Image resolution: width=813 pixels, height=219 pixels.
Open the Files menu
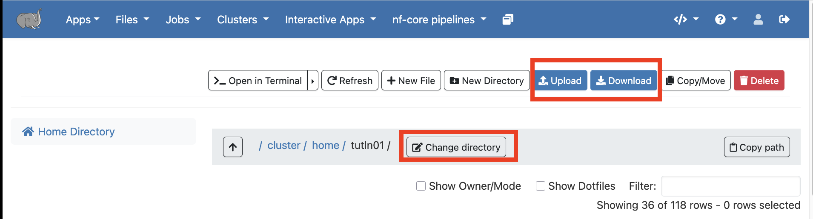tap(132, 20)
